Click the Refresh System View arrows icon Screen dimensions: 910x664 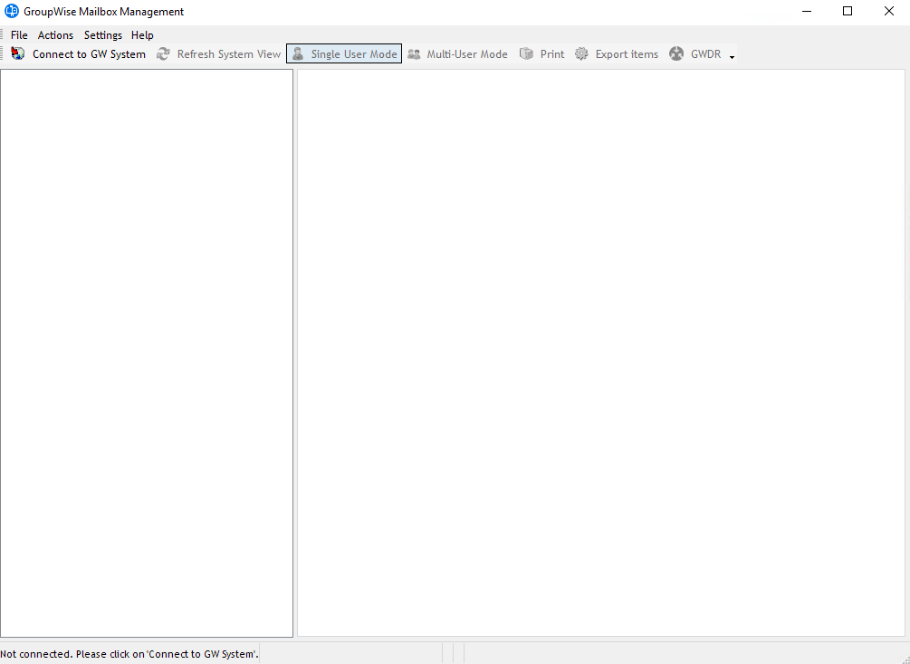pyautogui.click(x=163, y=53)
